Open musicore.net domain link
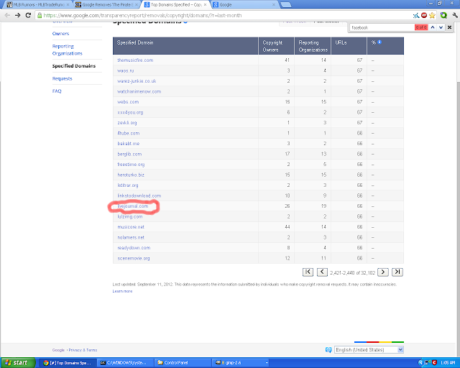Screen dimensions: 460x368 [x=131, y=227]
